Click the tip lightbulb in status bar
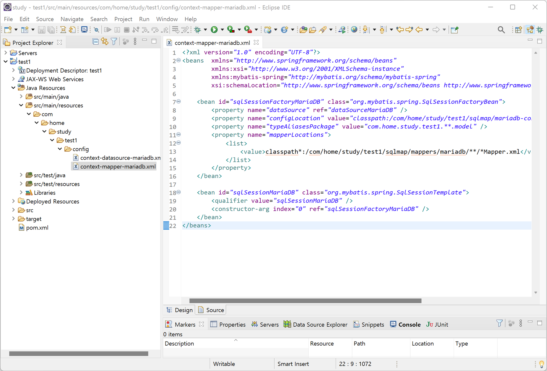The width and height of the screenshot is (547, 371). (x=541, y=364)
